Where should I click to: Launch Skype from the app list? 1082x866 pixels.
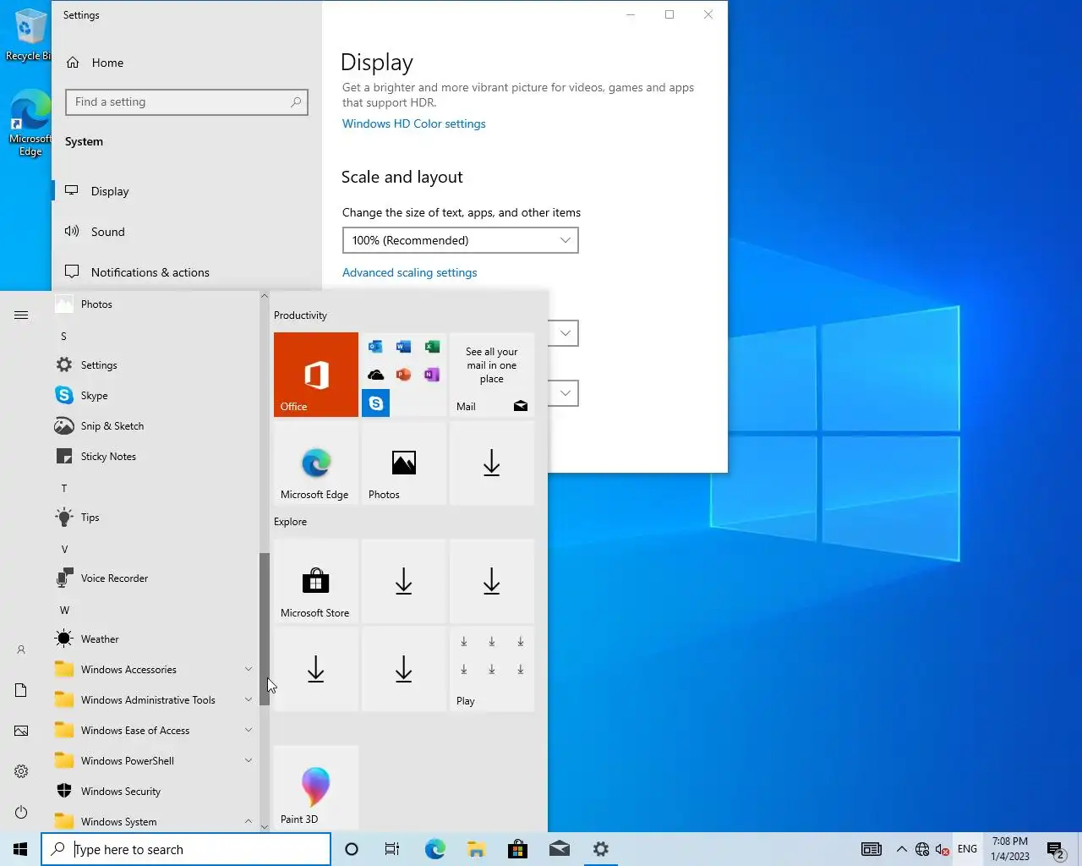click(155, 396)
